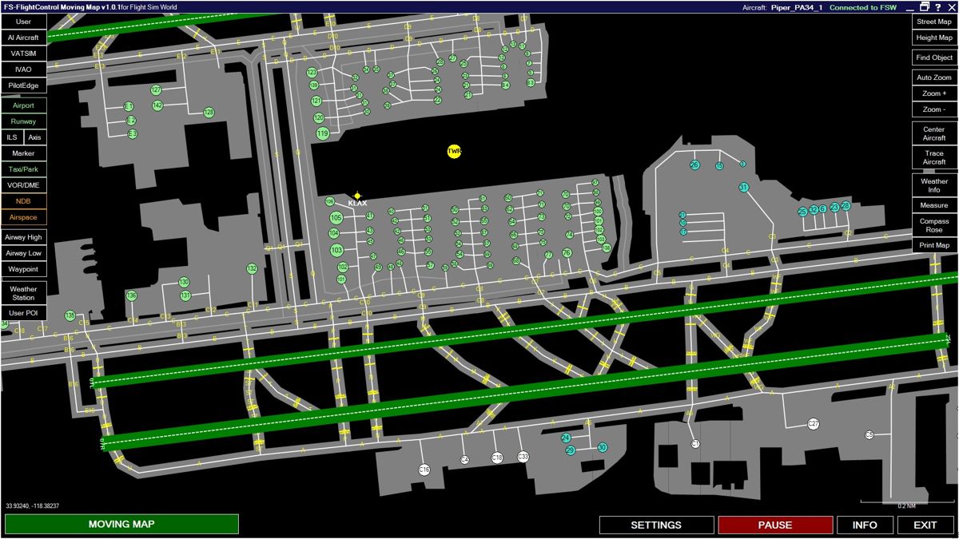Click white parking marker C16
The width and height of the screenshot is (959, 539).
pos(424,470)
